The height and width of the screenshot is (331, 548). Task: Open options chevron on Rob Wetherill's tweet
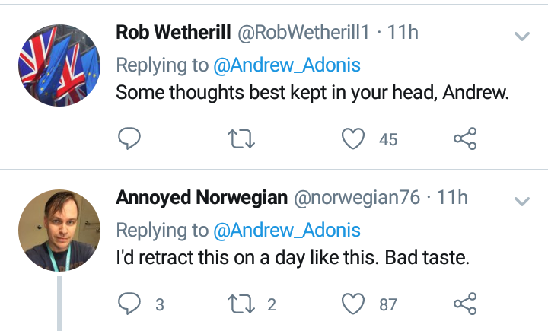point(522,36)
